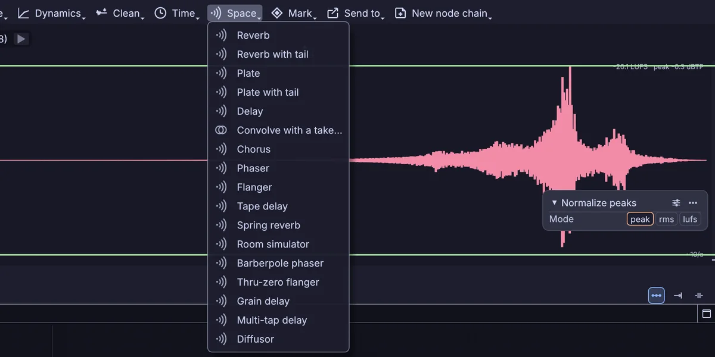Select Reverb from Space menu

[x=278, y=35]
